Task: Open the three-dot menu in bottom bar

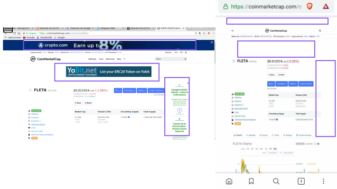Action: (x=323, y=181)
